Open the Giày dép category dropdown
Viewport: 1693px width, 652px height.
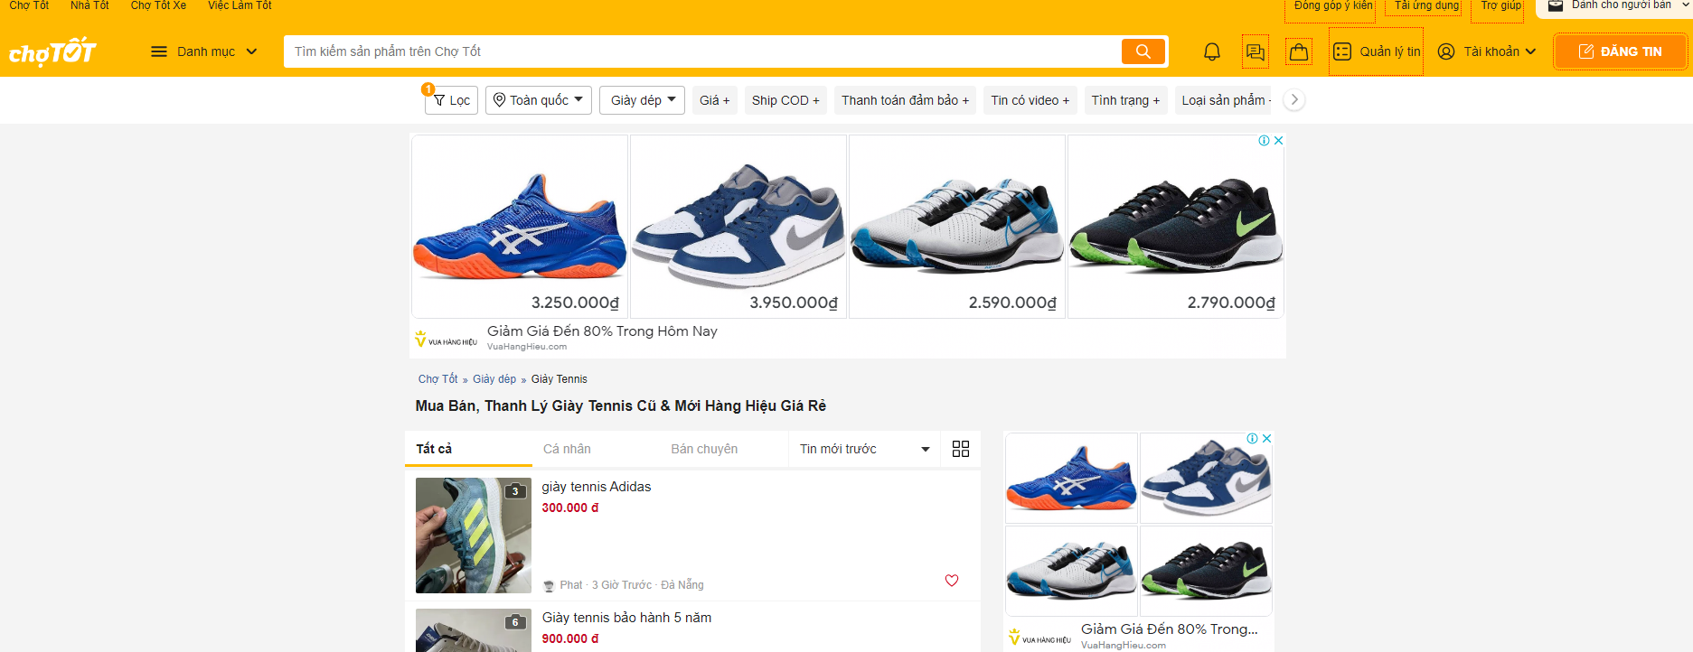[642, 100]
